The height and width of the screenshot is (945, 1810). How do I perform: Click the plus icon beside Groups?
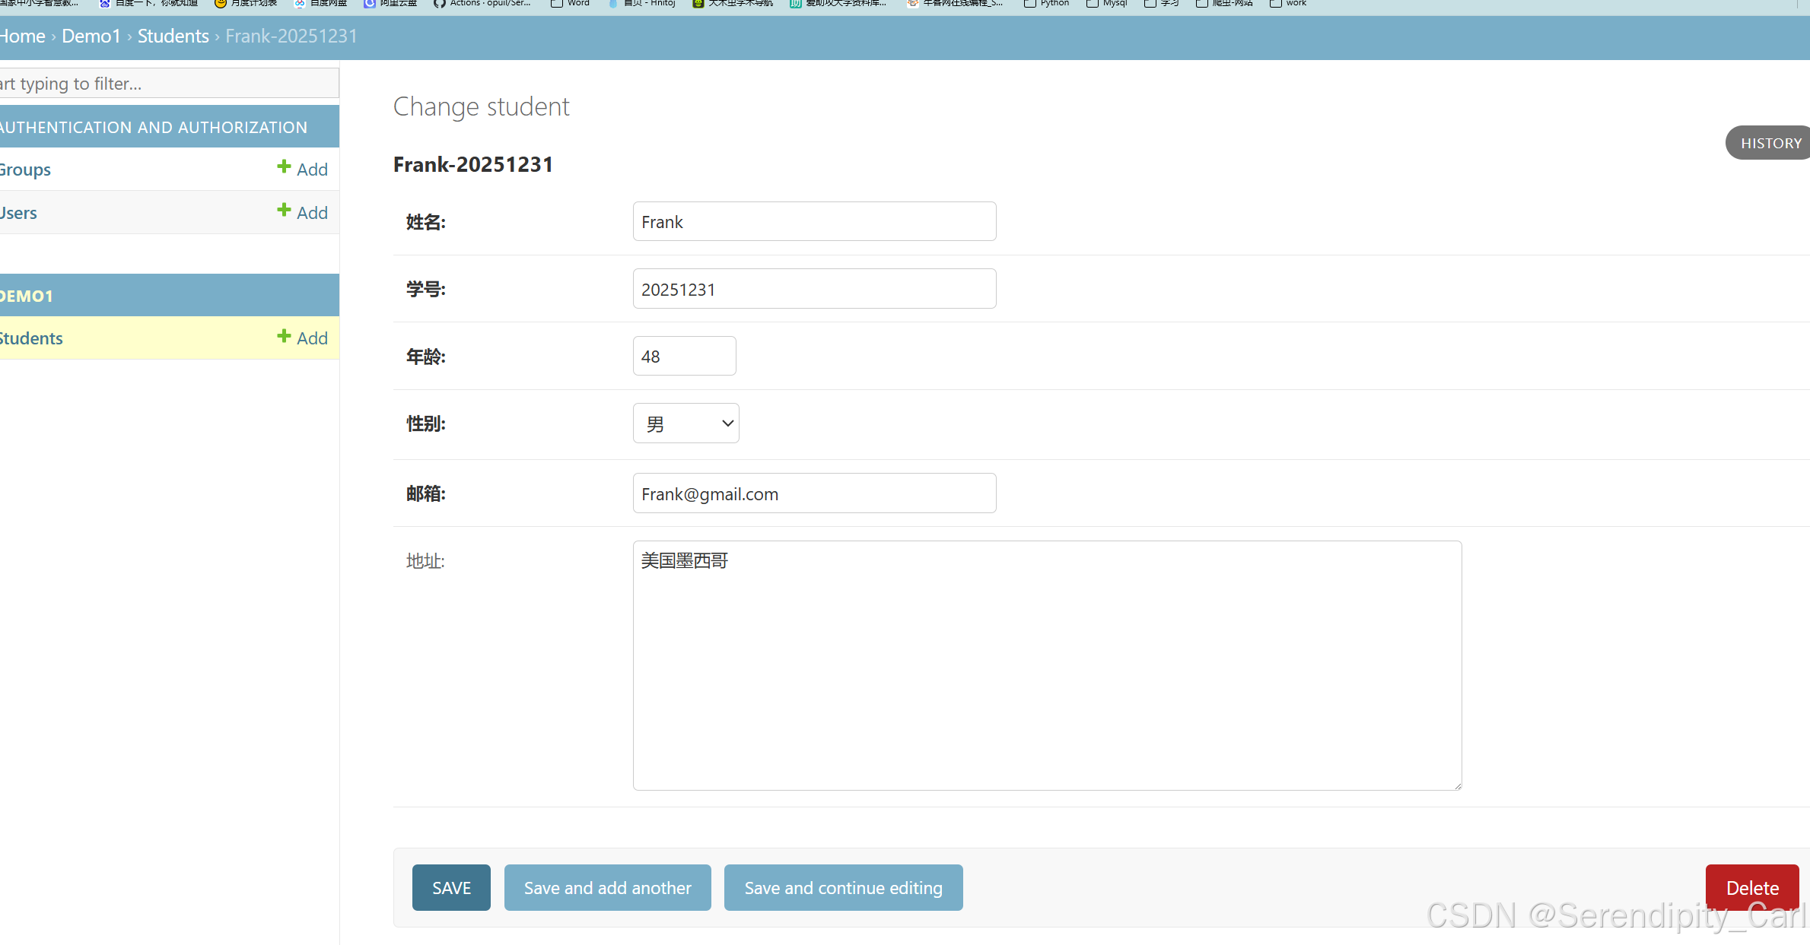(x=284, y=167)
